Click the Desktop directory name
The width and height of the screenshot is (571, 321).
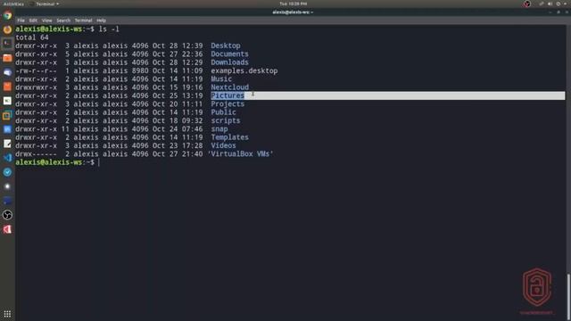tap(226, 45)
